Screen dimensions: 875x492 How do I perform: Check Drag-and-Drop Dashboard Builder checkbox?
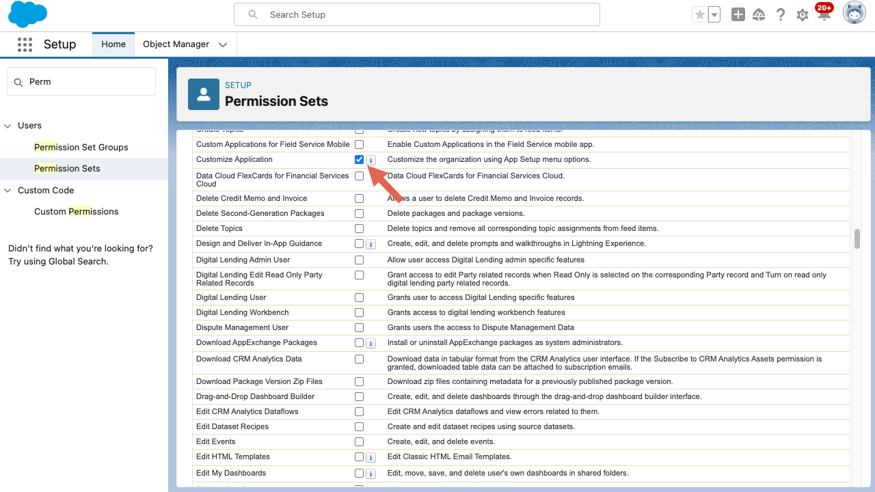(359, 396)
